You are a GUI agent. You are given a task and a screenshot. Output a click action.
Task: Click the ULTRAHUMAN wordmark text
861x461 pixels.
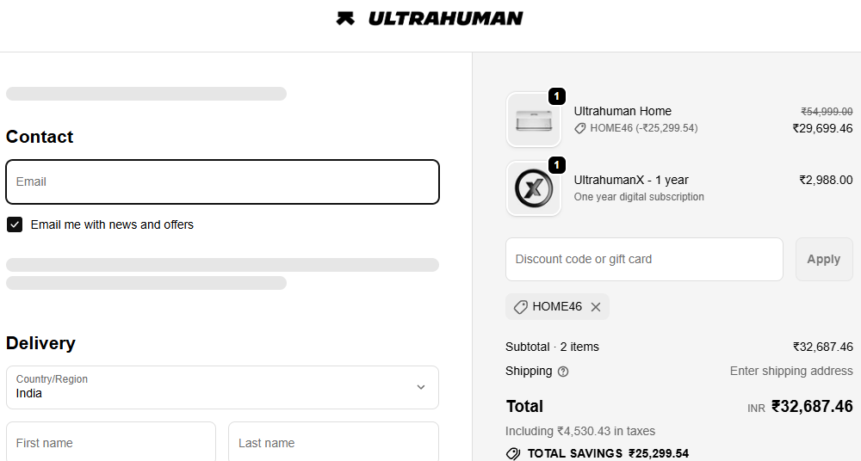(x=445, y=18)
